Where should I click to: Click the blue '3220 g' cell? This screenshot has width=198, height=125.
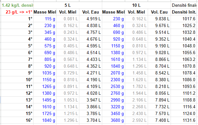(x=114, y=107)
